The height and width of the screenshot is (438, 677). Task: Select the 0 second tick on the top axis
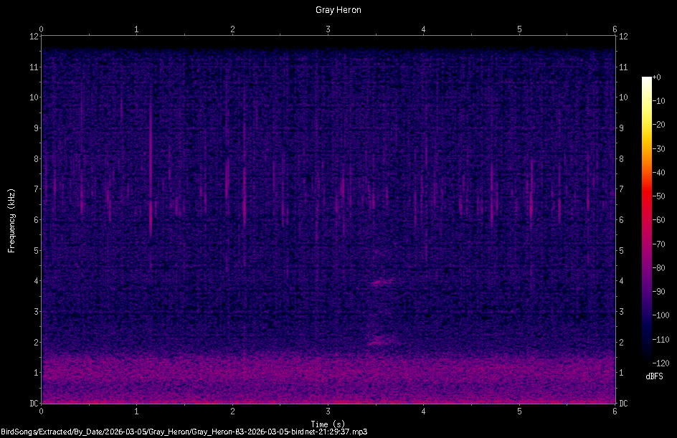pos(42,30)
